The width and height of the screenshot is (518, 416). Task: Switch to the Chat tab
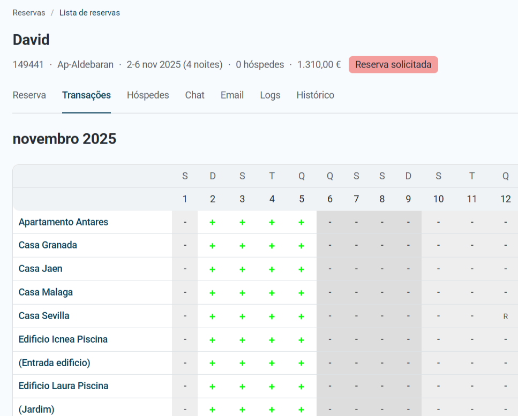click(194, 95)
